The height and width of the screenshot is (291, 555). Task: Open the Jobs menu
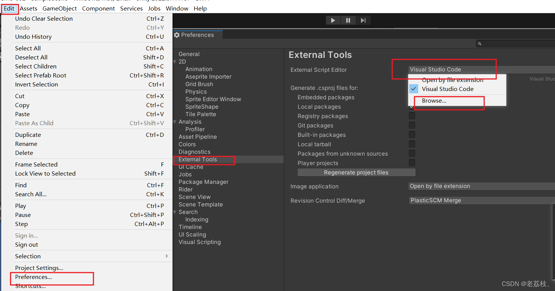click(154, 8)
